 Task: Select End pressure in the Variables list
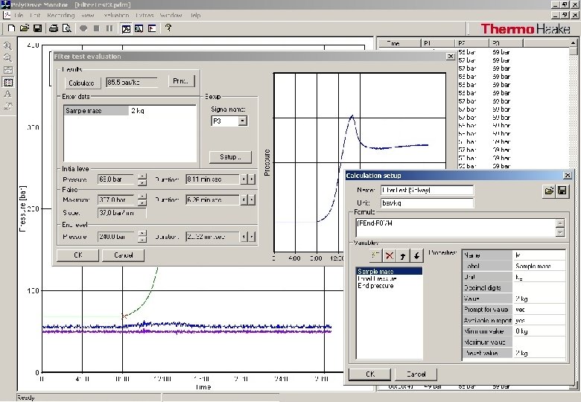tap(375, 286)
